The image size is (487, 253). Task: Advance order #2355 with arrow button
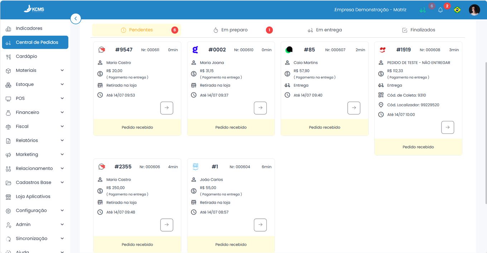tap(167, 225)
